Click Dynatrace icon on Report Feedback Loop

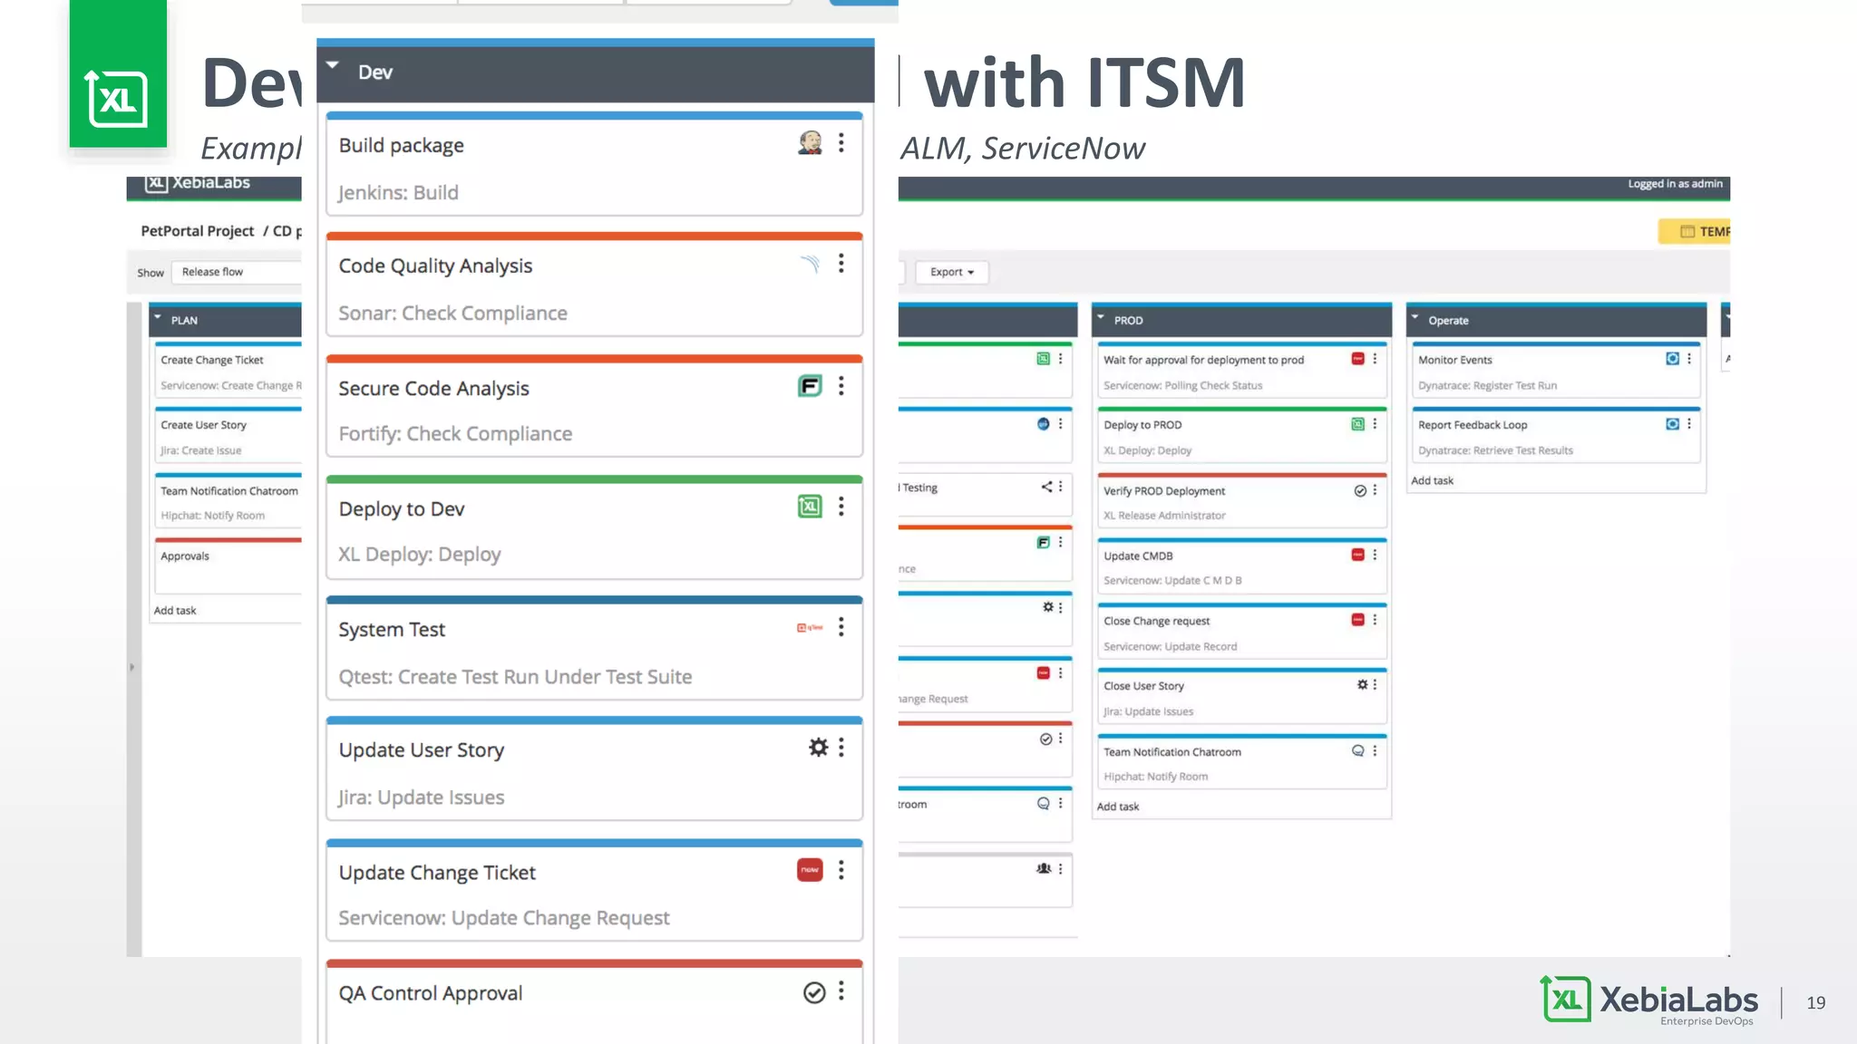pos(1673,424)
